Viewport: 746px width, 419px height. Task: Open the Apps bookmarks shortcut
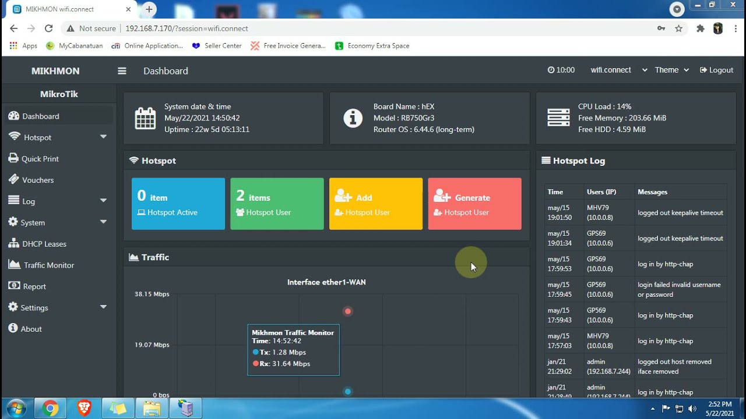tap(23, 46)
